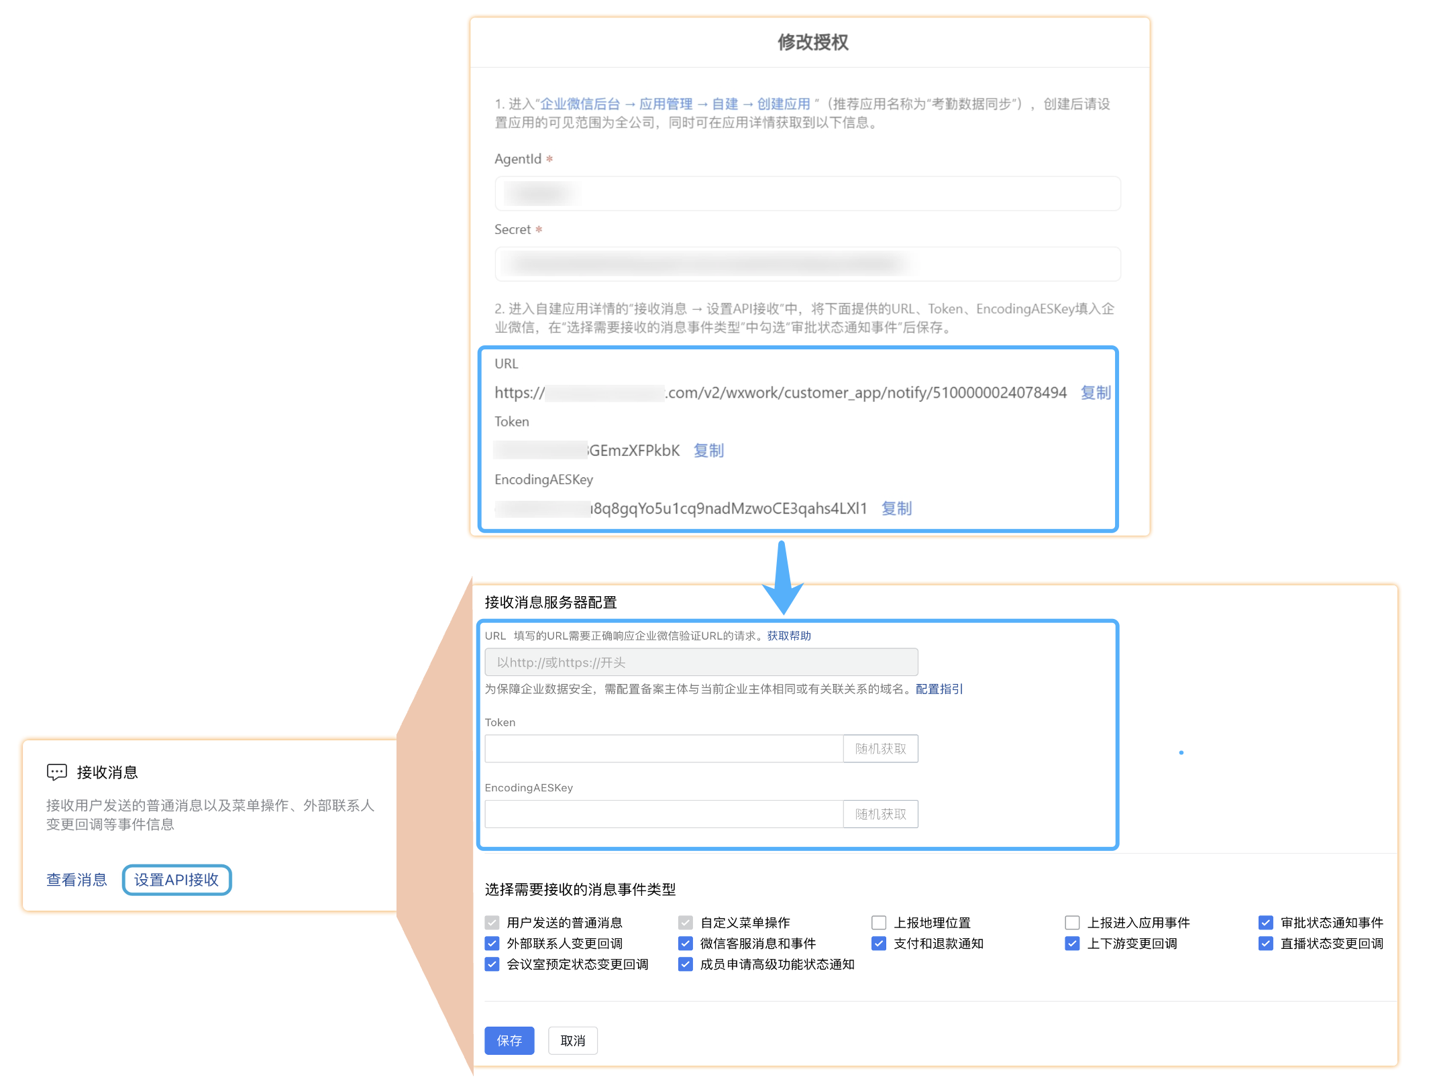Image resolution: width=1433 pixels, height=1085 pixels.
Task: Uncheck 外部联系人变更回调 checkbox
Action: 492,944
